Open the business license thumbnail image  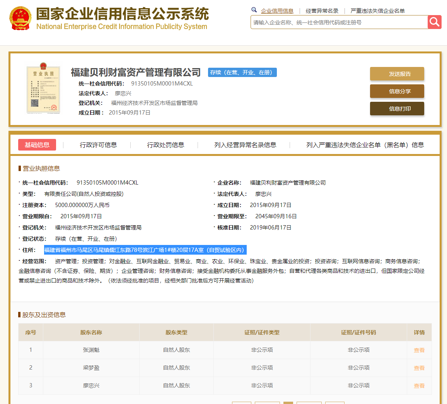[43, 88]
